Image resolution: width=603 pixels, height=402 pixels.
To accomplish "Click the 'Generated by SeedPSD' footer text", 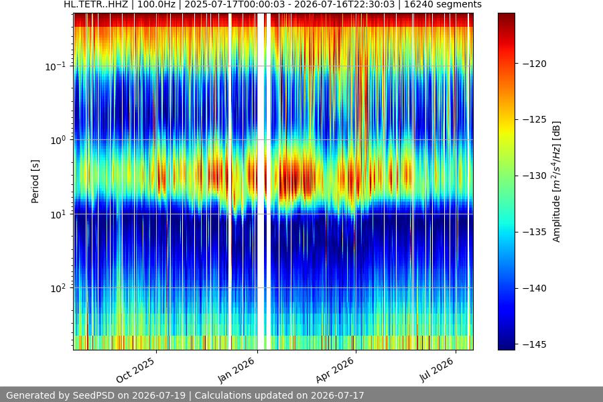I will click(x=185, y=395).
